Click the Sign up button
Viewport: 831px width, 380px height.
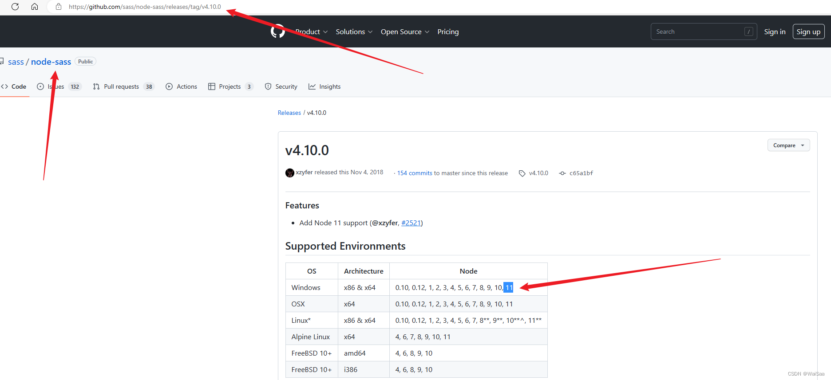(x=808, y=31)
